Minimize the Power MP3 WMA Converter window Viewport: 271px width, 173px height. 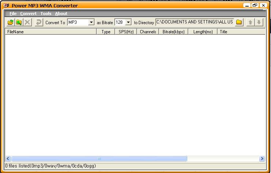click(x=247, y=5)
